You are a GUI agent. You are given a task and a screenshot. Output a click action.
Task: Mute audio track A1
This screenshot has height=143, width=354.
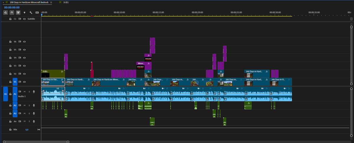pyautogui.click(x=24, y=92)
